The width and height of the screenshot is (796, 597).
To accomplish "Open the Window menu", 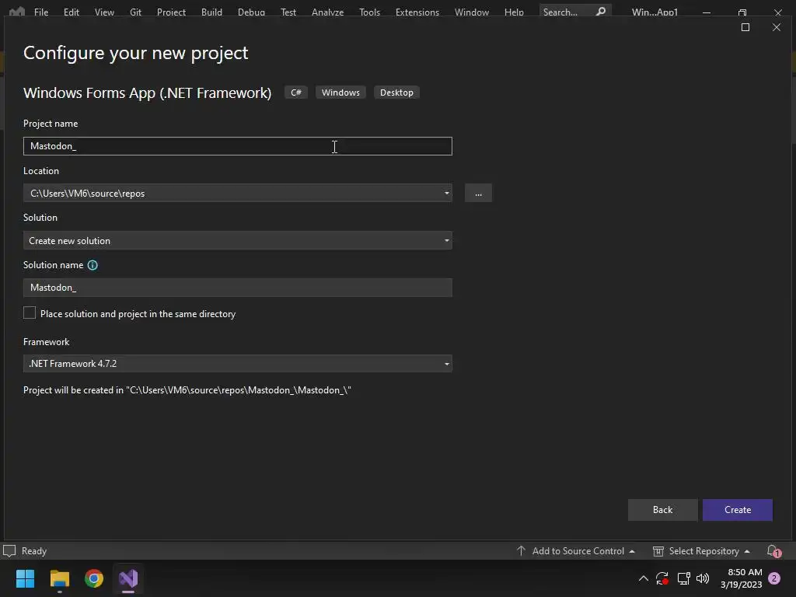I will click(x=472, y=12).
